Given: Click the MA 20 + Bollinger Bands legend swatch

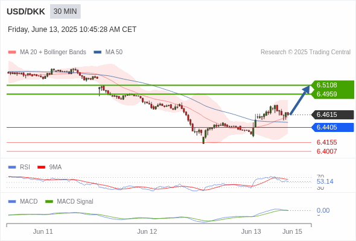Looking at the screenshot, I should coord(12,52).
